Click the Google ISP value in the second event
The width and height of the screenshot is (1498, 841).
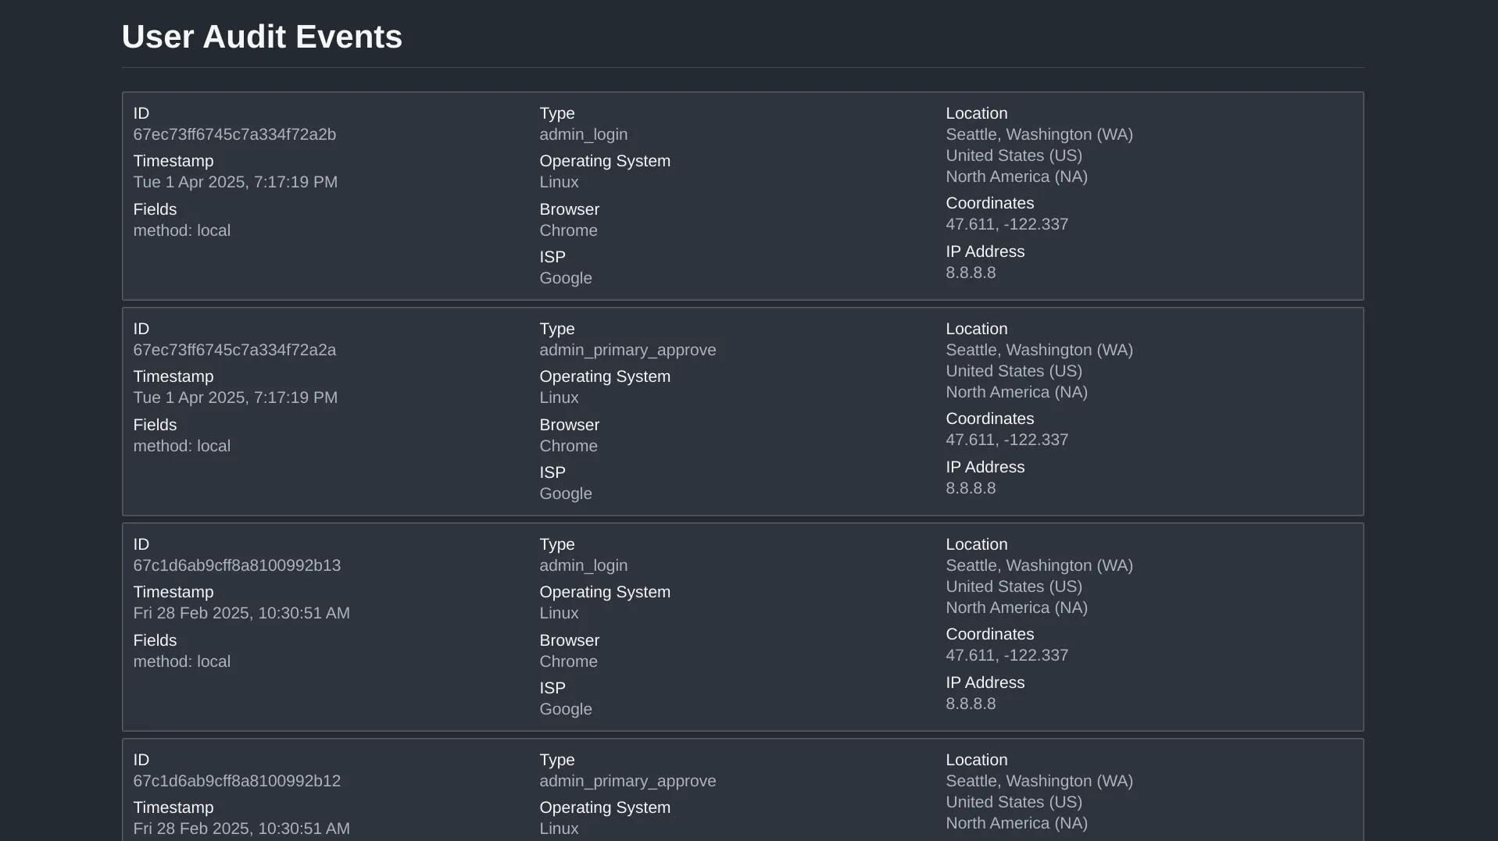point(565,494)
